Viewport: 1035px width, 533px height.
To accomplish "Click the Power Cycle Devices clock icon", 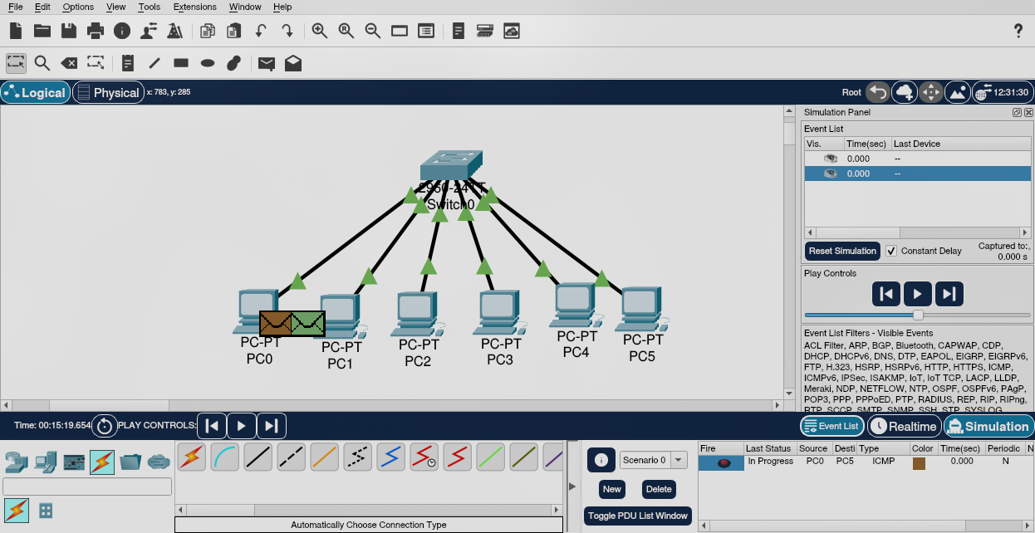I will (105, 426).
